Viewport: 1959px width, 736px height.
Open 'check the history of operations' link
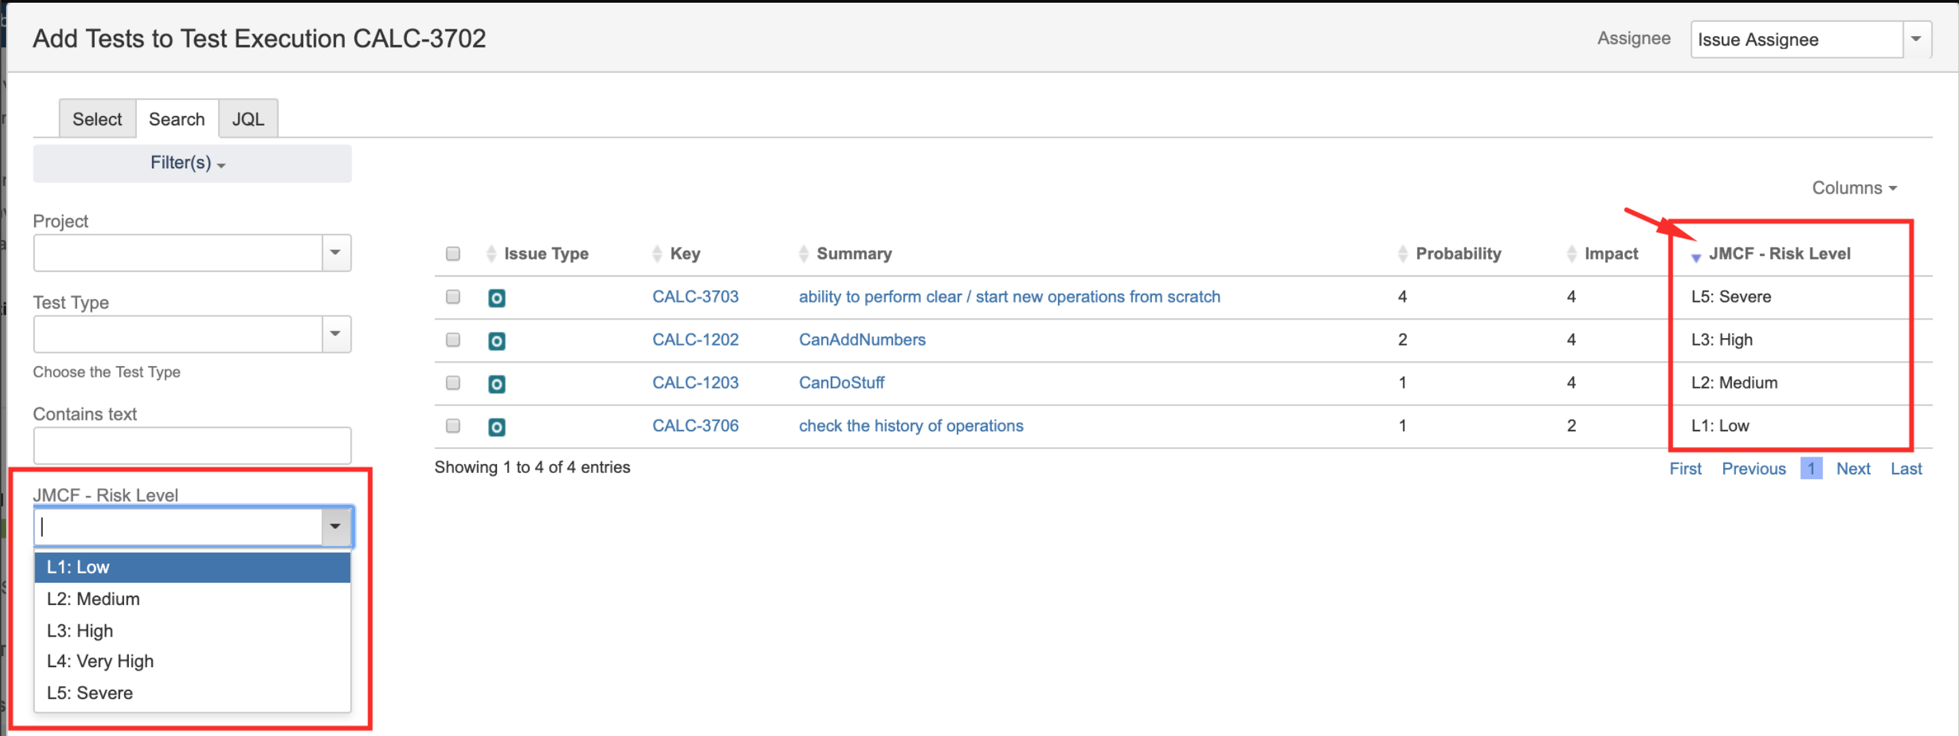pos(910,426)
